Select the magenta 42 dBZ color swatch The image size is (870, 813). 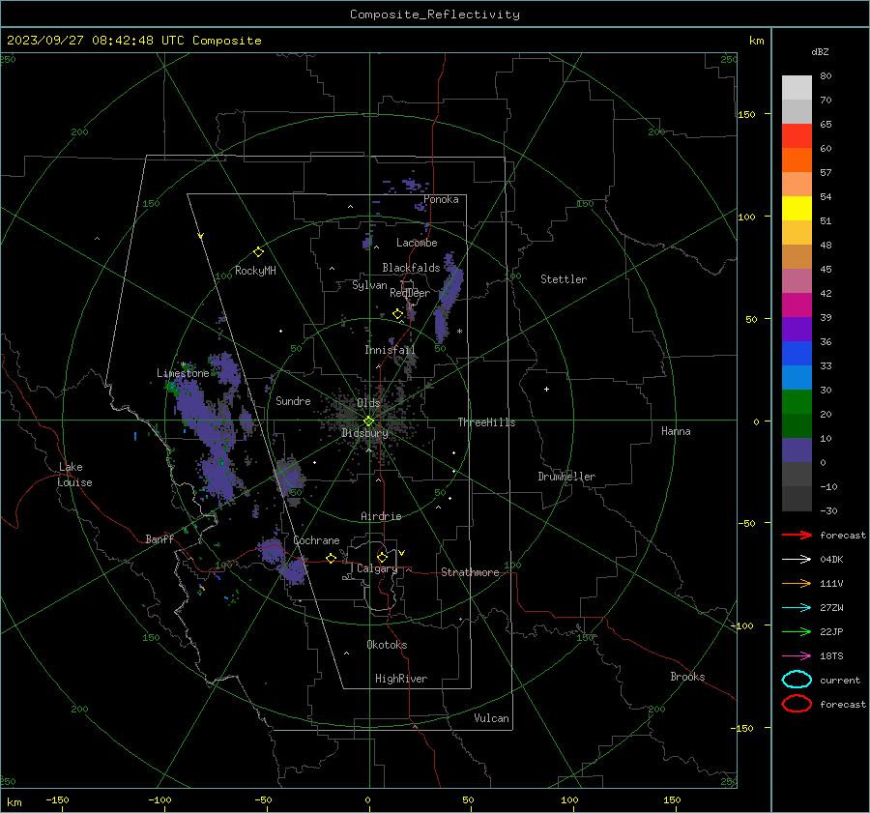click(797, 305)
